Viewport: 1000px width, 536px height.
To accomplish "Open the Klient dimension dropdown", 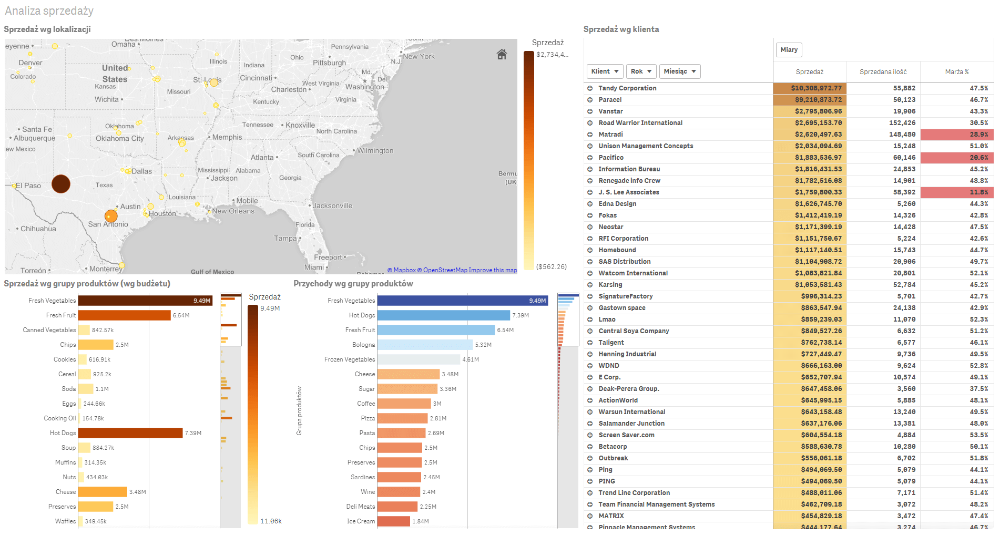I will 605,71.
